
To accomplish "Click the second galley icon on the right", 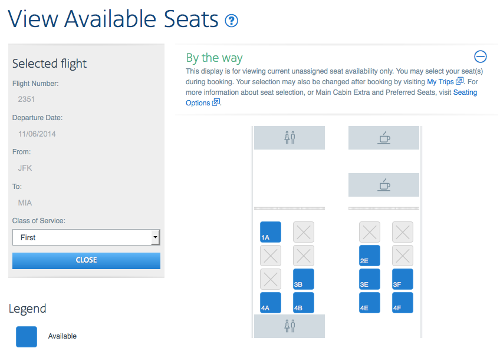I will [x=384, y=184].
